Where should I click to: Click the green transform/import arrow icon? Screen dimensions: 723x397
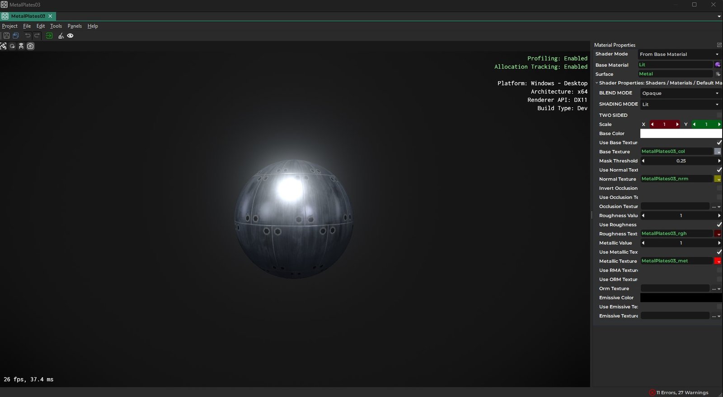coord(49,36)
